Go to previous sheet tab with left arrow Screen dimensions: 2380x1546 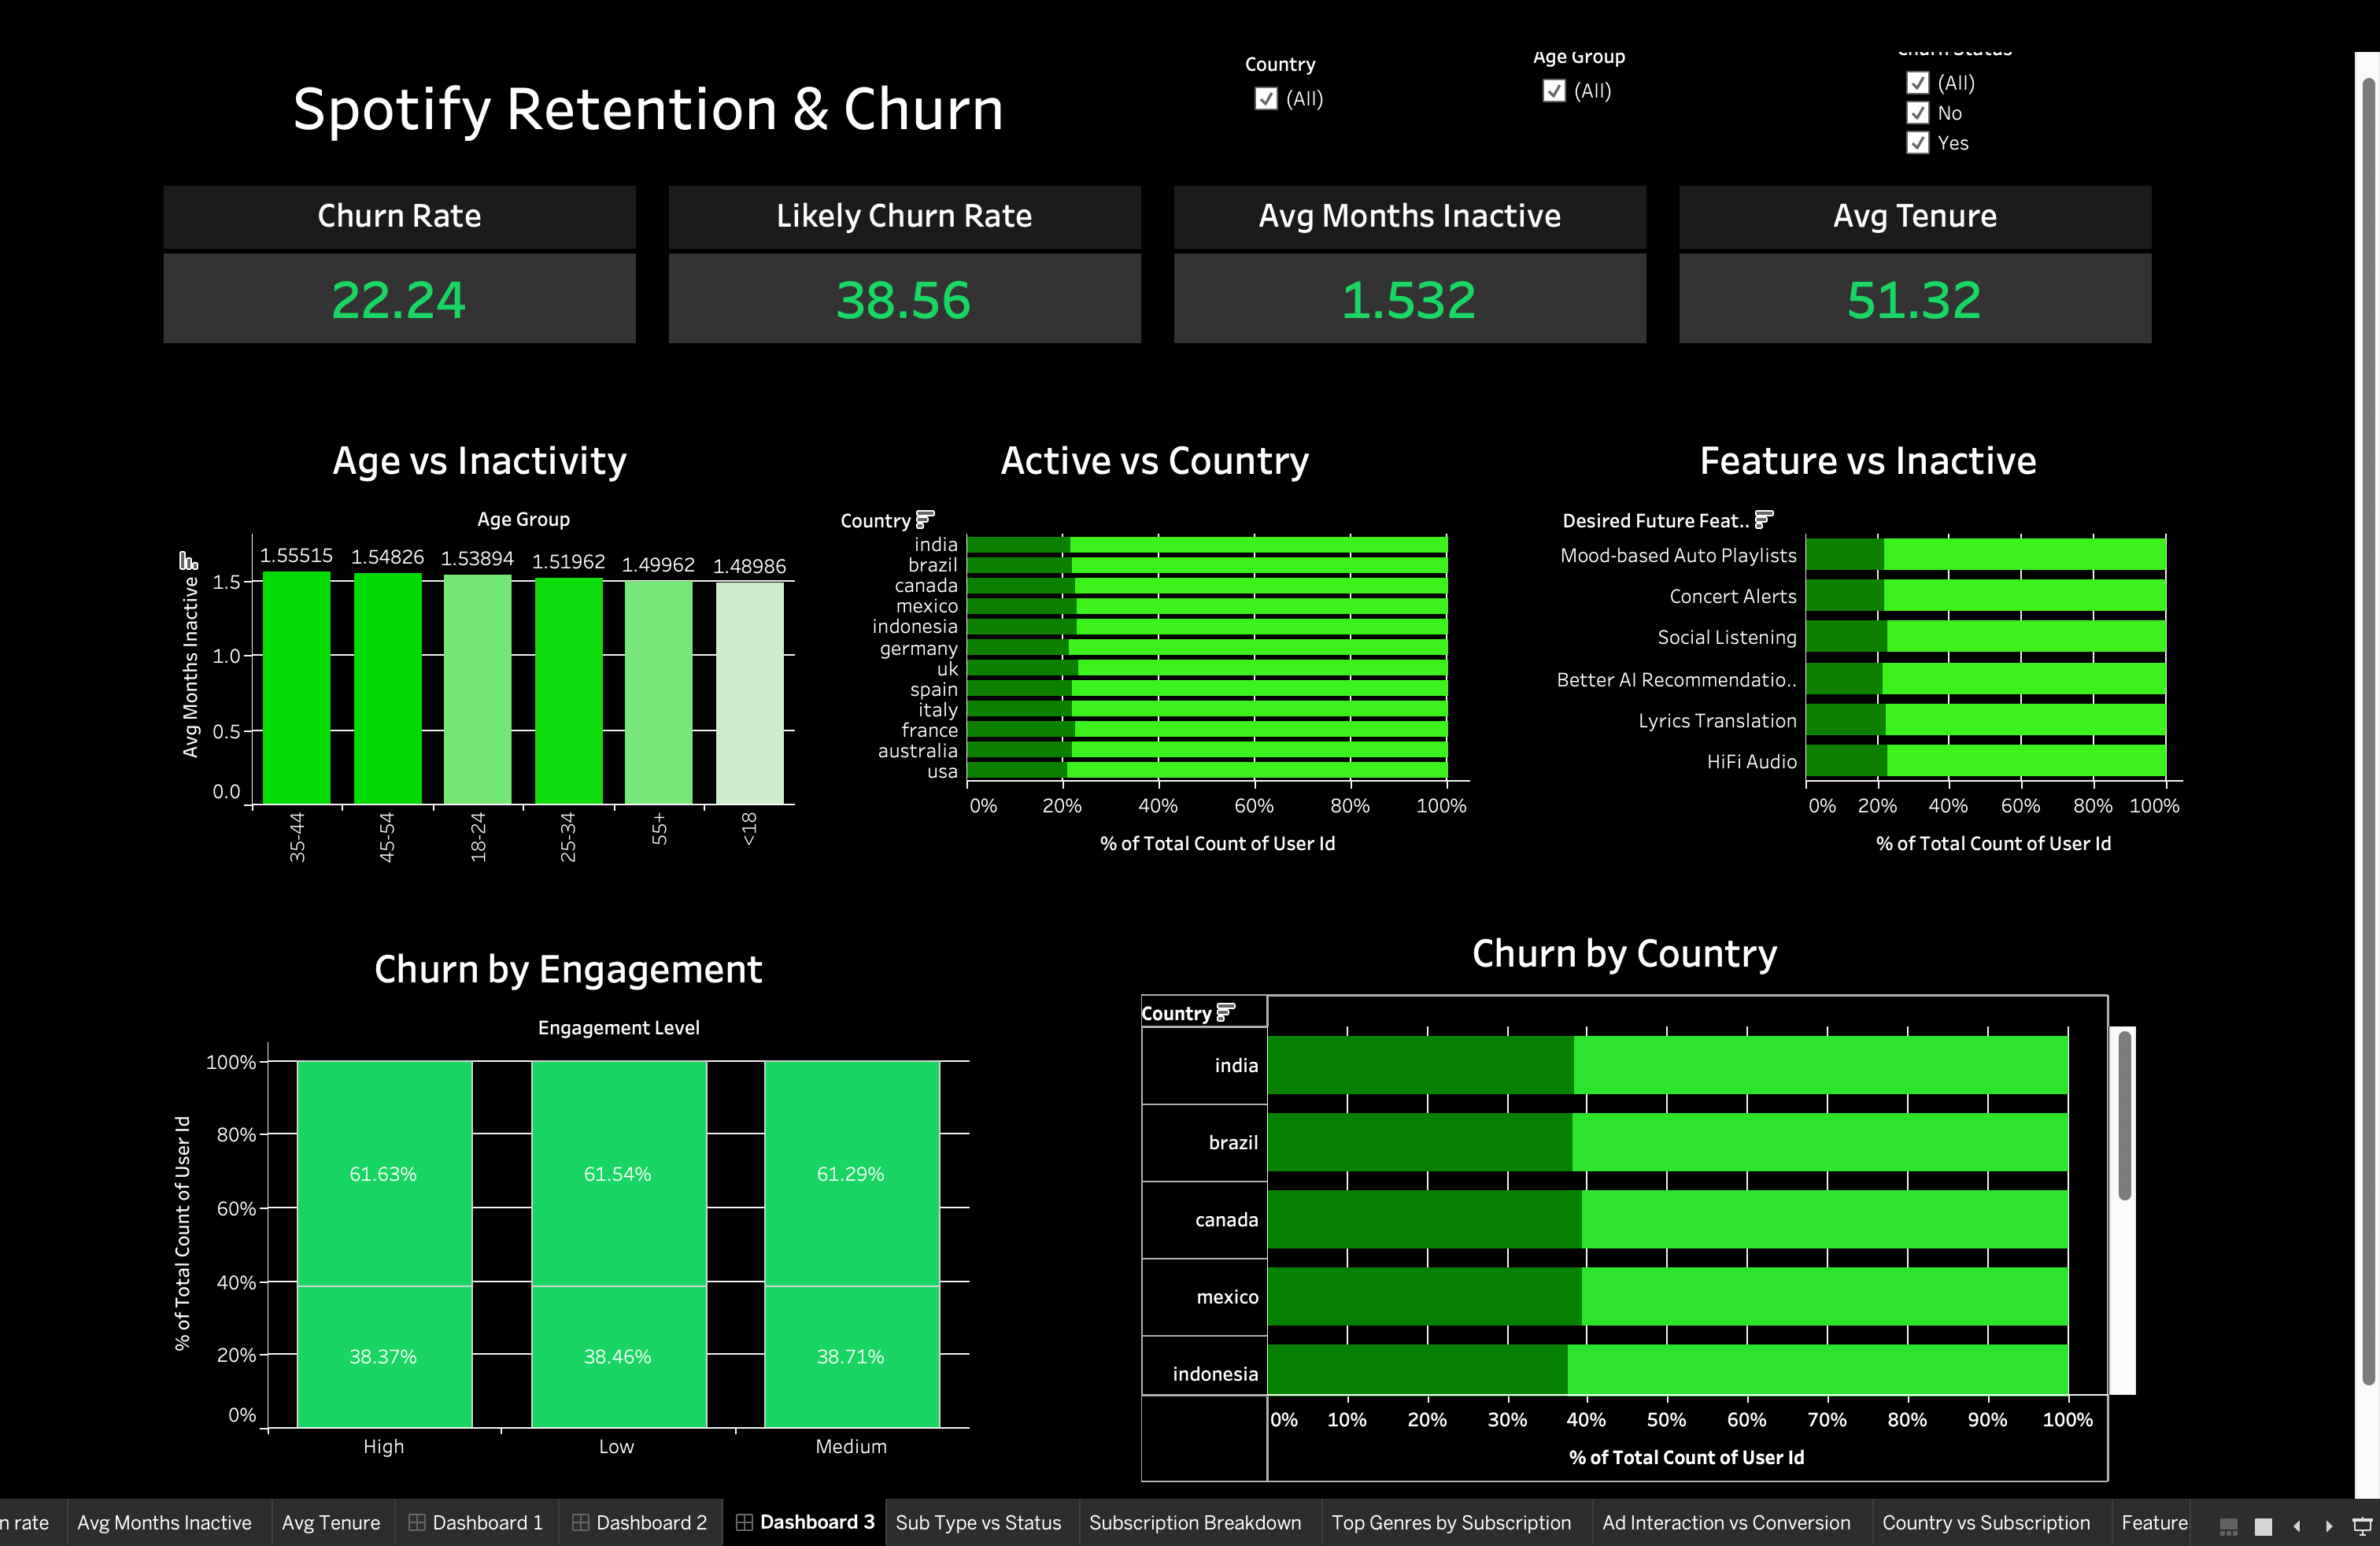pyautogui.click(x=2297, y=1526)
